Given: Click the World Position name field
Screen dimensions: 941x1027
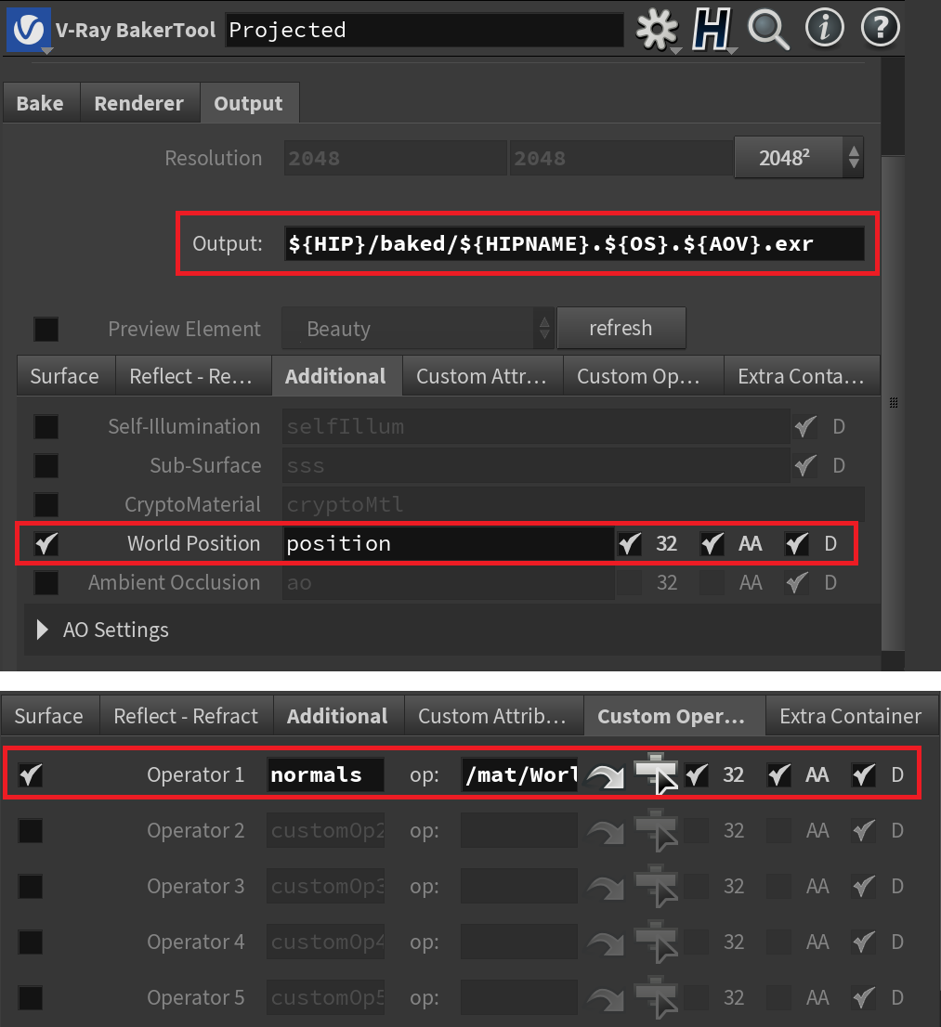Looking at the screenshot, I should 449,543.
